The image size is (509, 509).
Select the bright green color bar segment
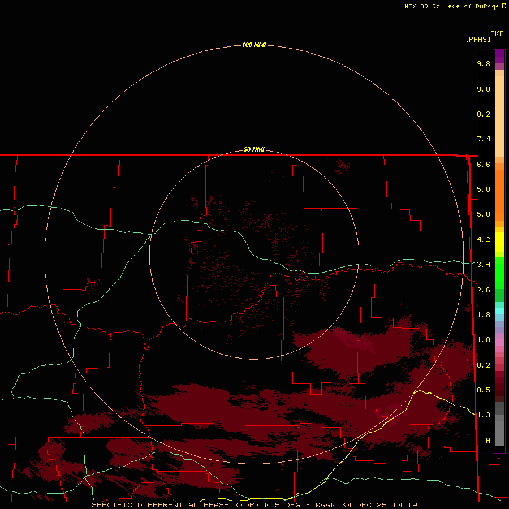tap(499, 273)
